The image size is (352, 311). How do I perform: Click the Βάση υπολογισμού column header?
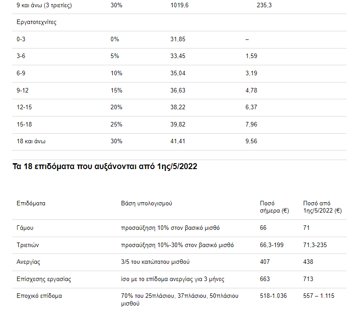pyautogui.click(x=146, y=203)
